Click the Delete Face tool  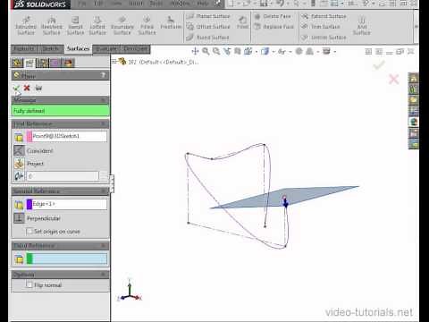pos(273,16)
